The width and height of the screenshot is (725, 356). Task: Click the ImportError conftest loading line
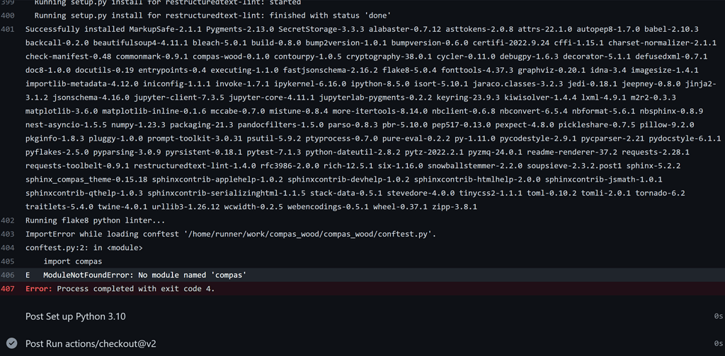(230, 234)
